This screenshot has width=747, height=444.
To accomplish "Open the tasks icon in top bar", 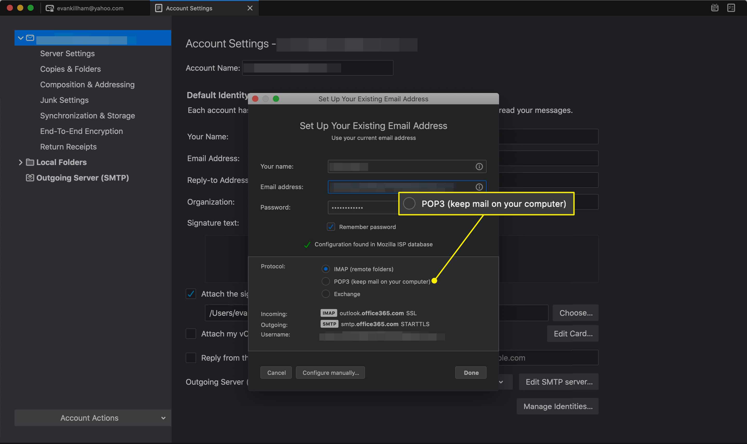I will pos(731,8).
